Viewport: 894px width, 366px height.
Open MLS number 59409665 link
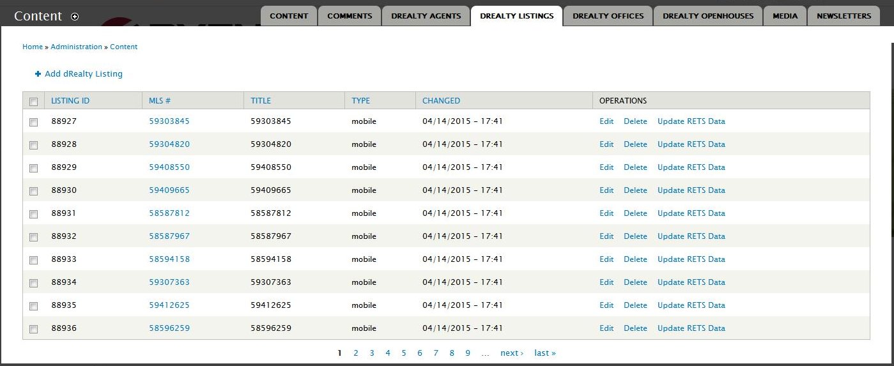click(169, 190)
